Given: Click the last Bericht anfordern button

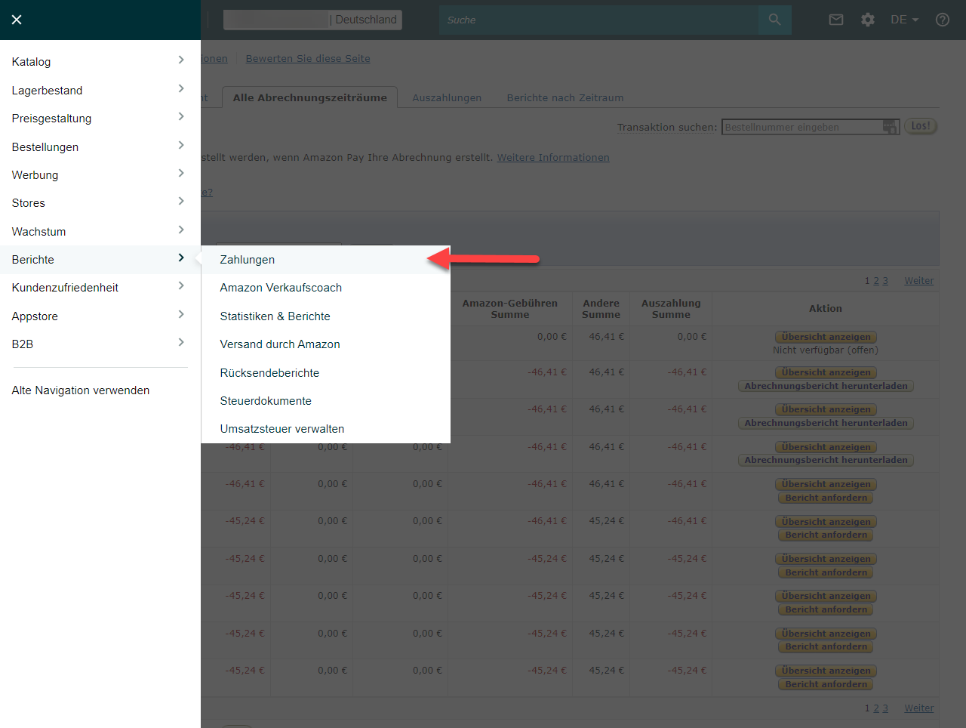Looking at the screenshot, I should tap(826, 684).
